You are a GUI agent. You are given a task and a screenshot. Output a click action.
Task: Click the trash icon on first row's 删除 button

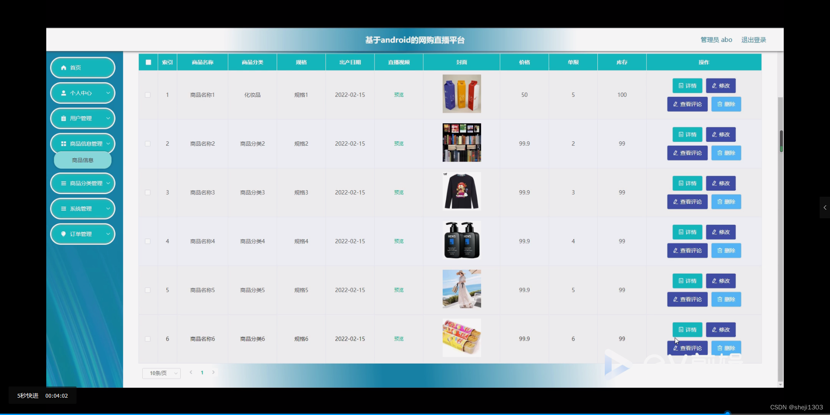tap(719, 104)
